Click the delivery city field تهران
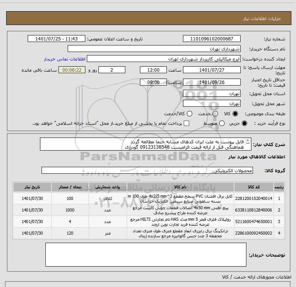 pyautogui.click(x=211, y=103)
